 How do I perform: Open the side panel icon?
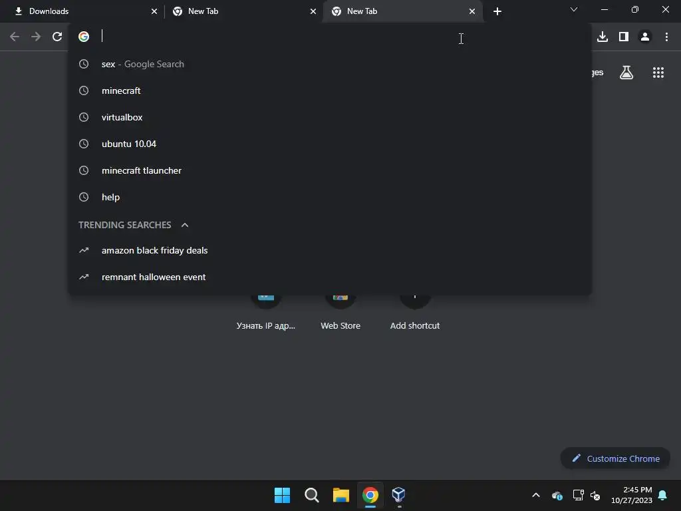click(624, 37)
